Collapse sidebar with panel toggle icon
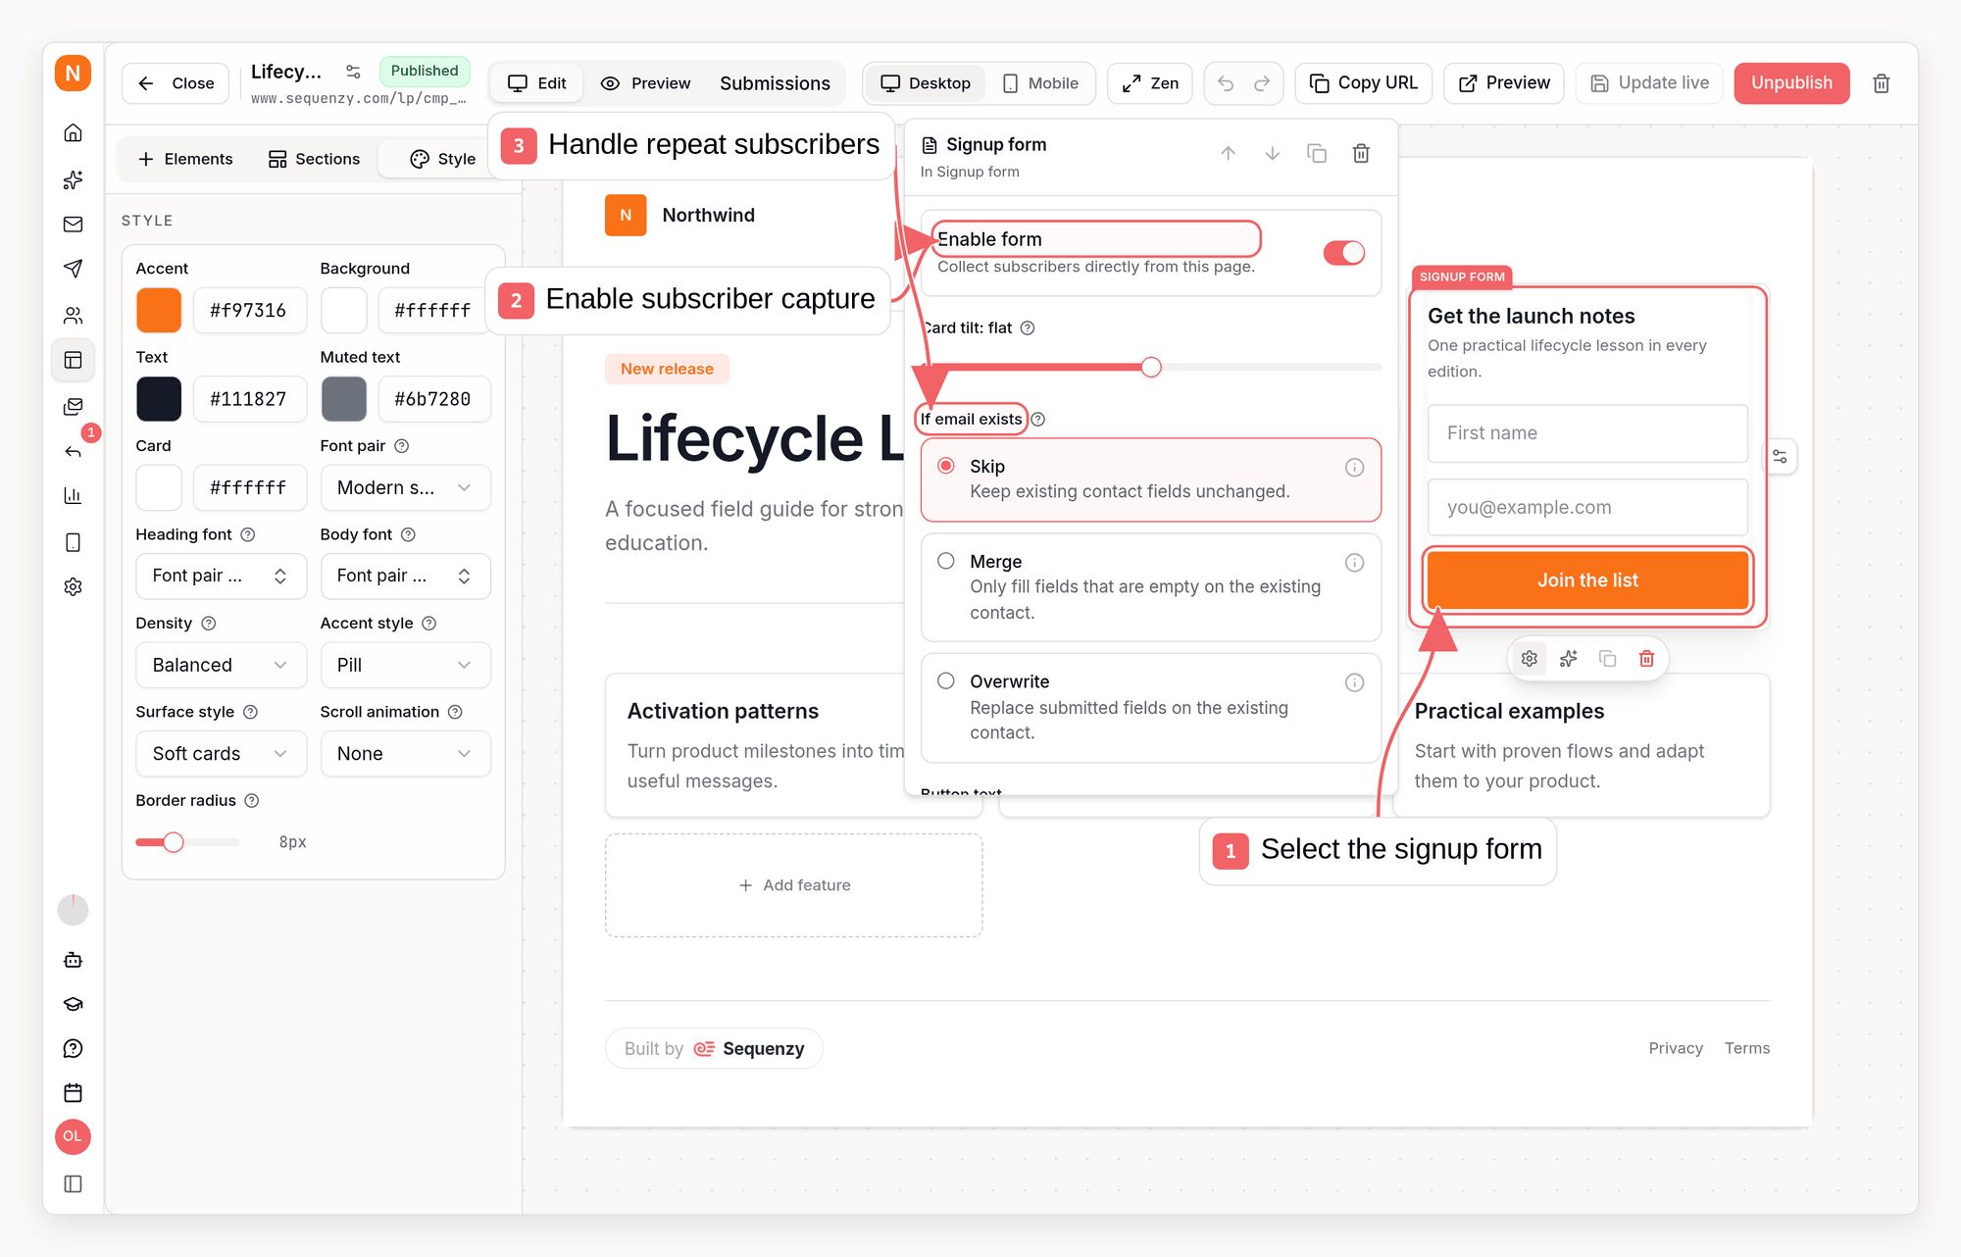Screen dimensions: 1961x1257 [73, 1183]
